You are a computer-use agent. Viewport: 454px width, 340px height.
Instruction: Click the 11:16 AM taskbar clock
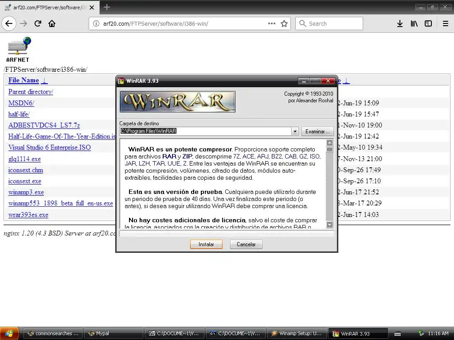pos(438,333)
